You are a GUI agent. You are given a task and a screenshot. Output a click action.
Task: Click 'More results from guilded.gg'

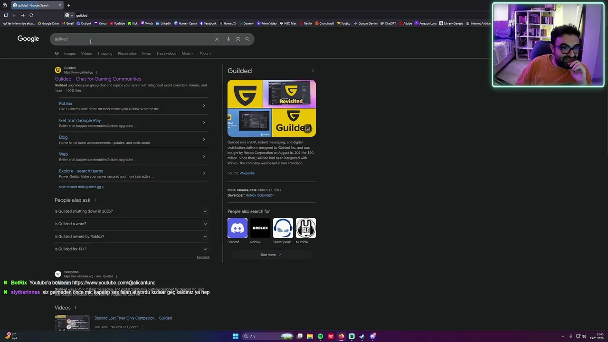point(81,187)
